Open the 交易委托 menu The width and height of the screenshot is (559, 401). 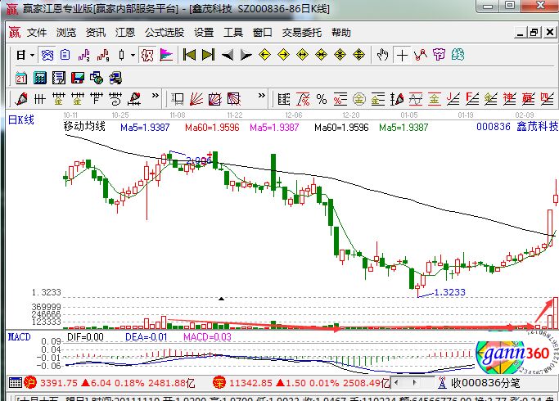coord(301,33)
